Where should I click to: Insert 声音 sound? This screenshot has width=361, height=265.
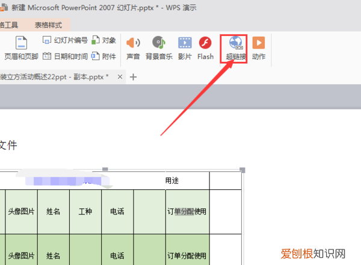[133, 48]
